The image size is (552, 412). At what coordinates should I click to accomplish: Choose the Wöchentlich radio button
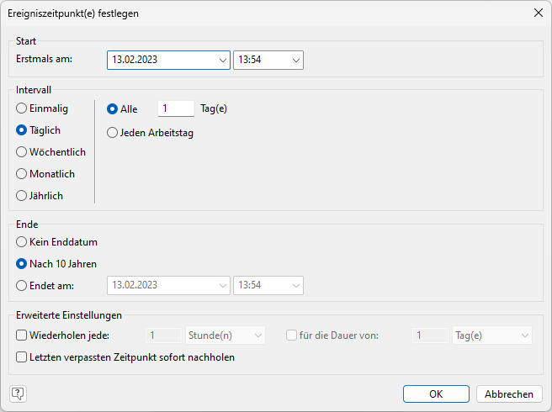pos(22,152)
